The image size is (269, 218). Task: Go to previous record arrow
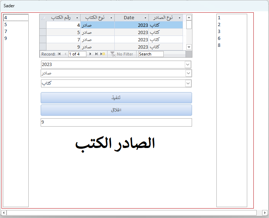click(x=65, y=54)
